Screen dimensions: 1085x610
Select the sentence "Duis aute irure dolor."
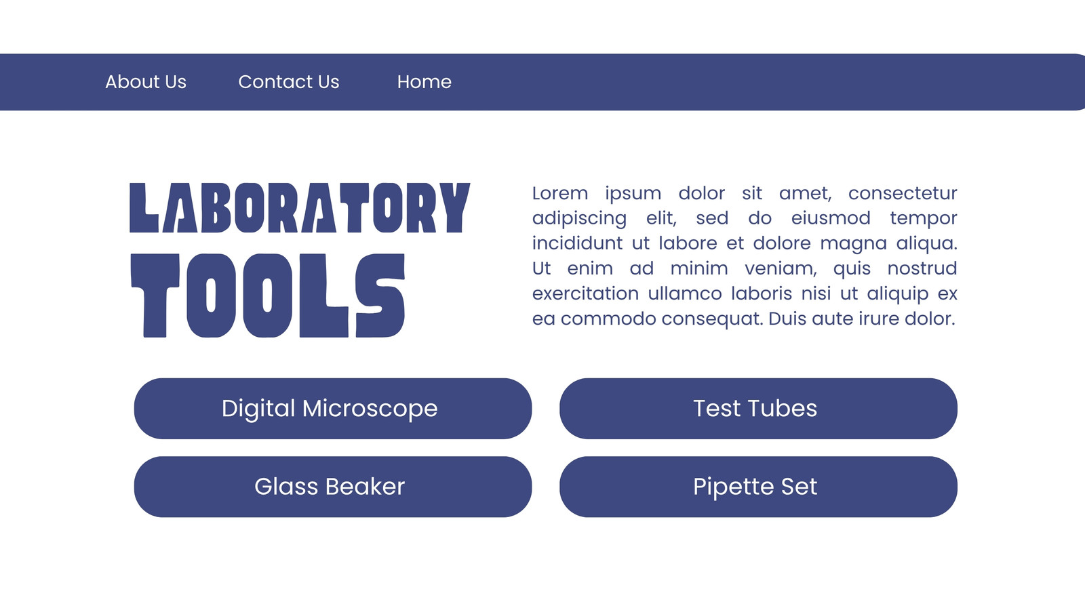click(x=862, y=319)
